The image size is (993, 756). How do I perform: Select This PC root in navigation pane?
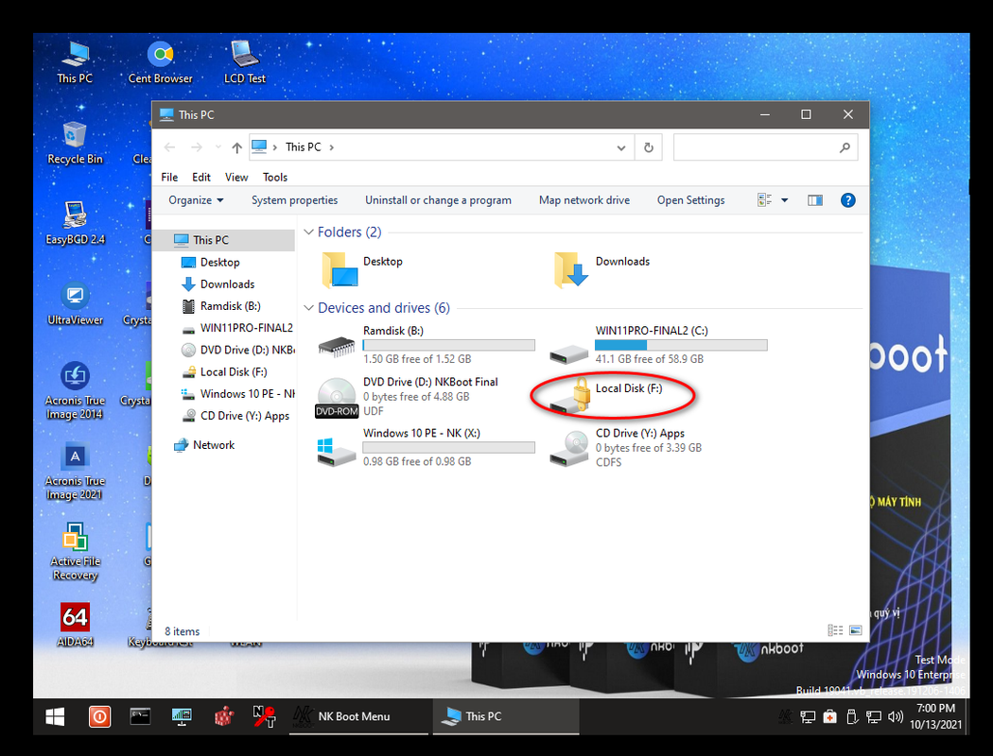pyautogui.click(x=211, y=240)
